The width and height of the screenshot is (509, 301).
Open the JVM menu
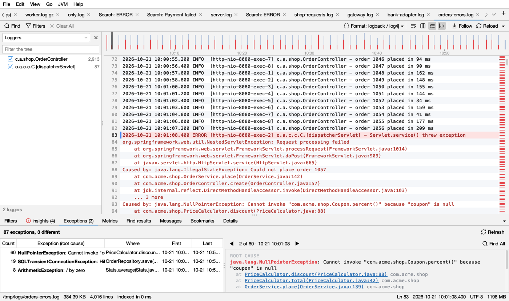[63, 4]
